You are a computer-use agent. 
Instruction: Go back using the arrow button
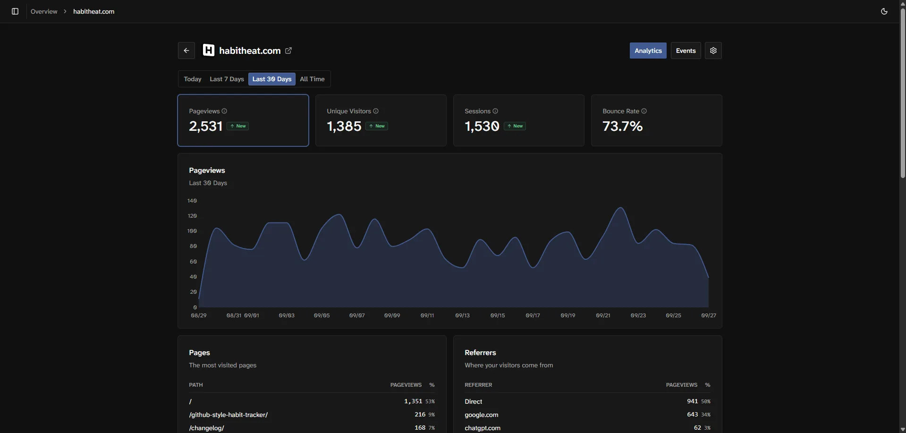(186, 51)
